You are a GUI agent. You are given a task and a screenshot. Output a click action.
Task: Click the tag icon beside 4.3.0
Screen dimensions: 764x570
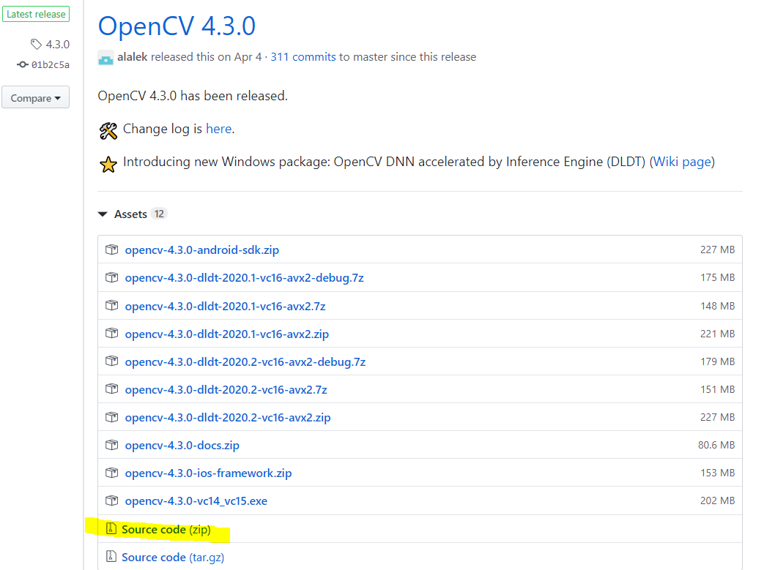[36, 45]
